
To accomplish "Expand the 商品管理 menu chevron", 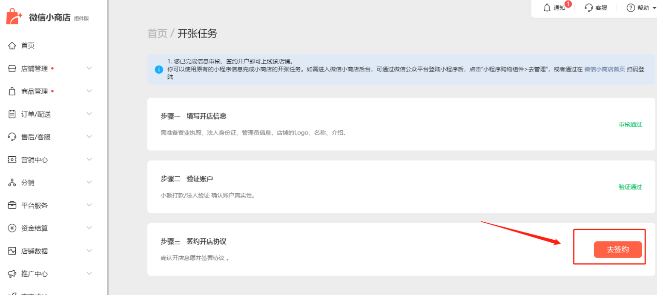I will 89,91.
